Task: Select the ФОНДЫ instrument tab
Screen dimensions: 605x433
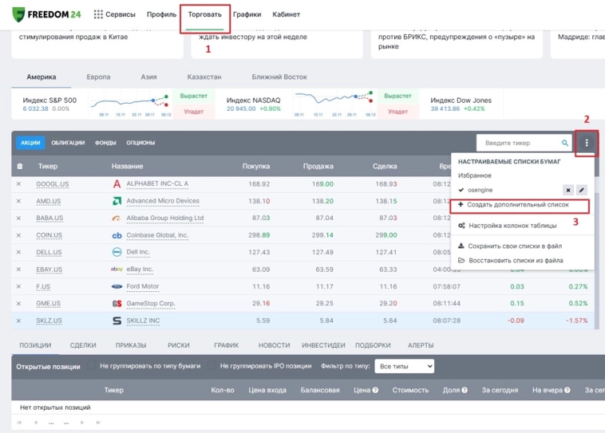Action: 105,143
